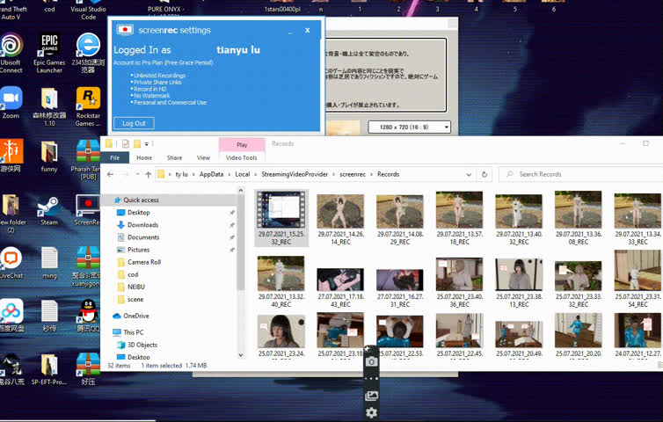Screen dimensions: 663x422
Task: Open the Tencent QQ penguin icon
Action: (x=88, y=316)
